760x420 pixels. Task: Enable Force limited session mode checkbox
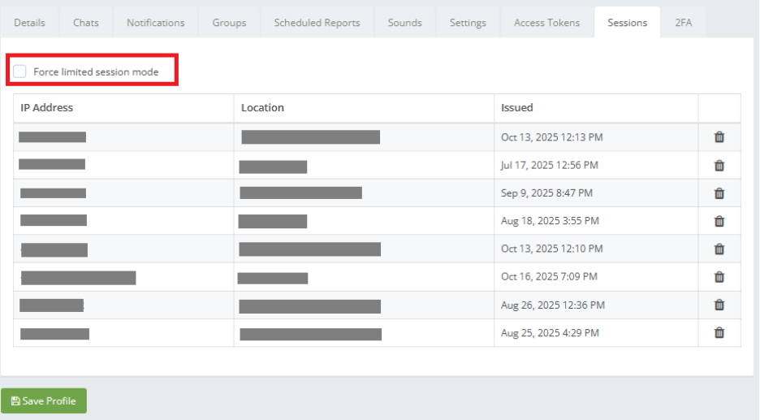coord(20,71)
